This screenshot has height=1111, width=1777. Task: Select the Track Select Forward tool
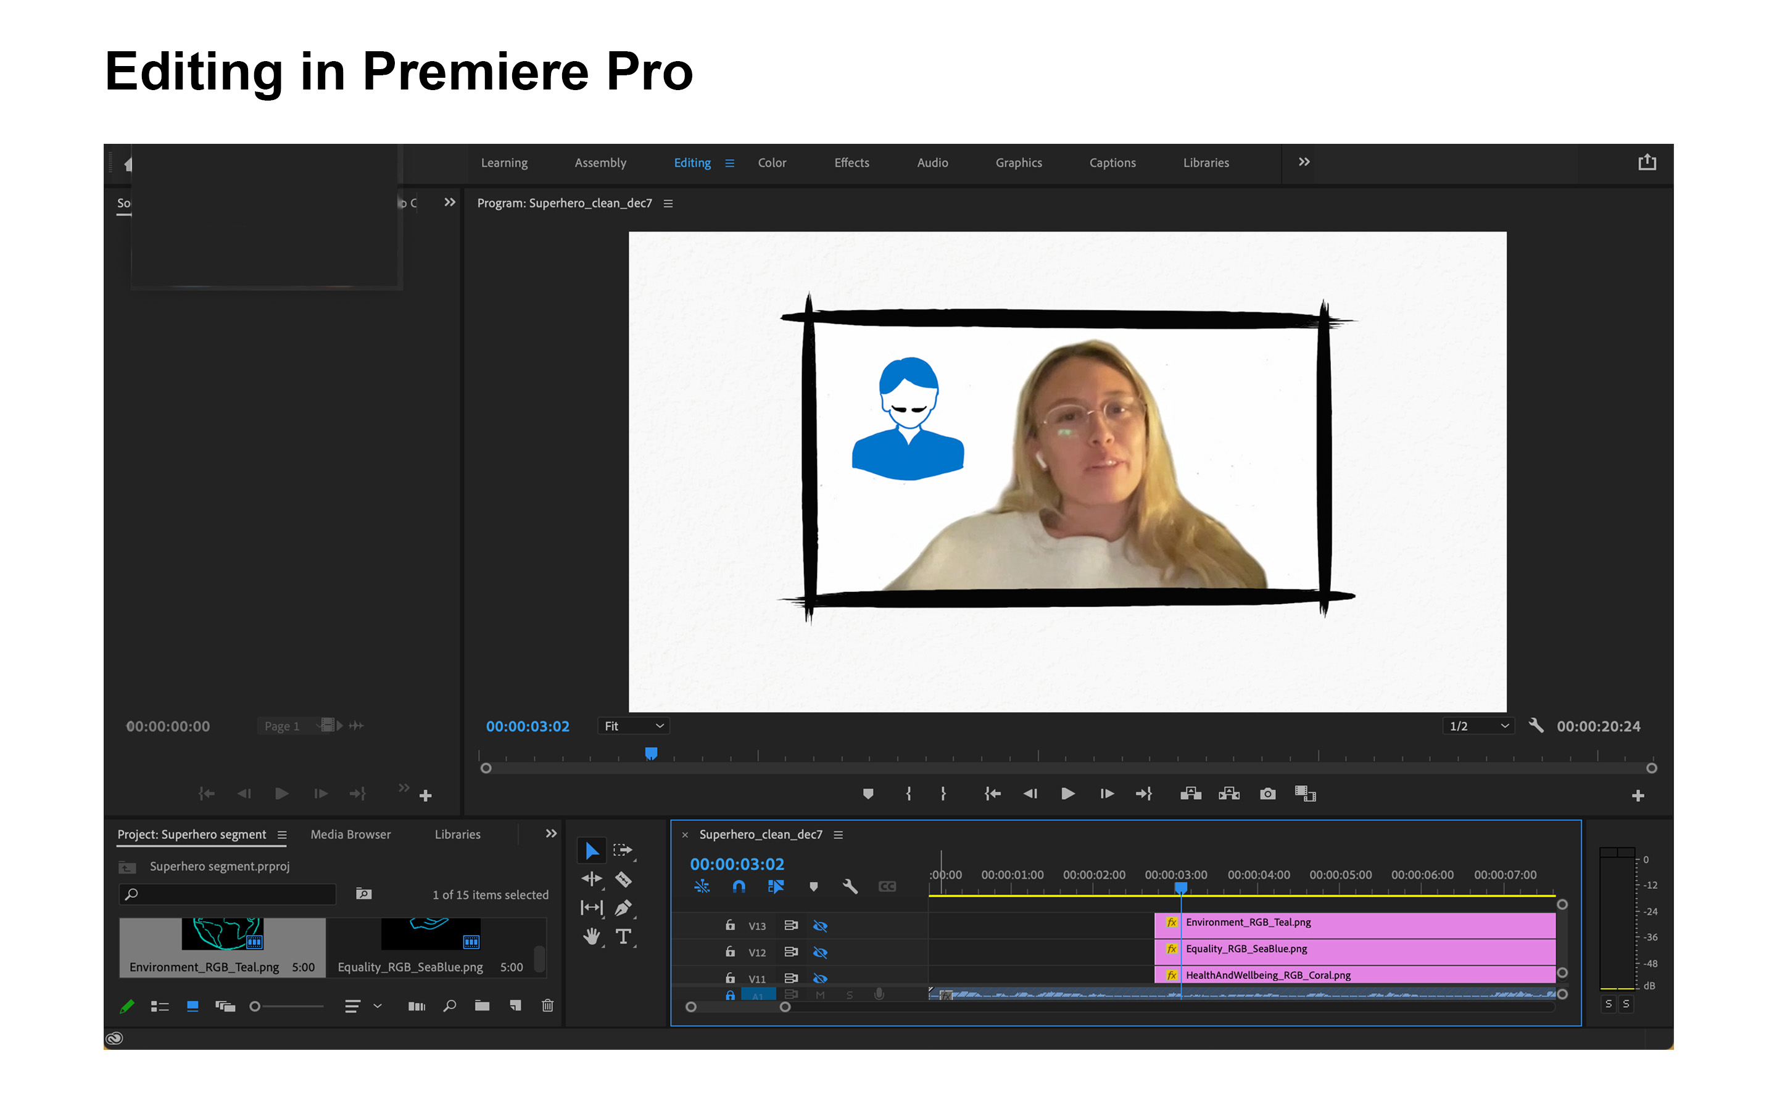pos(623,850)
